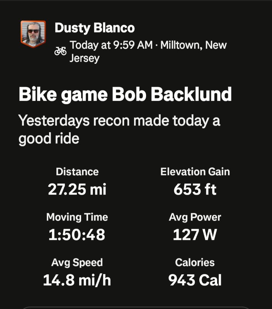This screenshot has height=309, width=272.
Task: Tap the 1:50:48 moving time value
Action: point(77,235)
